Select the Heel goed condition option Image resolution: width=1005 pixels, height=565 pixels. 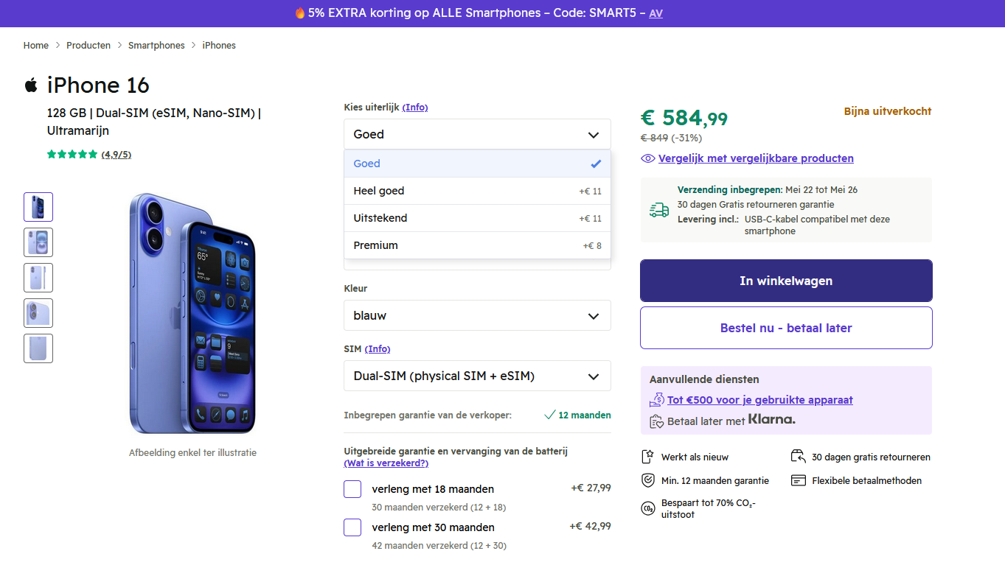pos(477,191)
